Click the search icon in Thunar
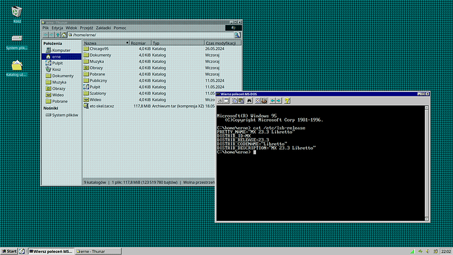Viewport: 453px width, 255px height. pos(238,35)
